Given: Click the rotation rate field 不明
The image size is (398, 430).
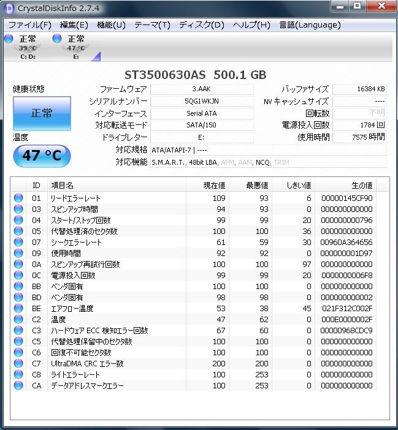Looking at the screenshot, I should click(x=359, y=113).
